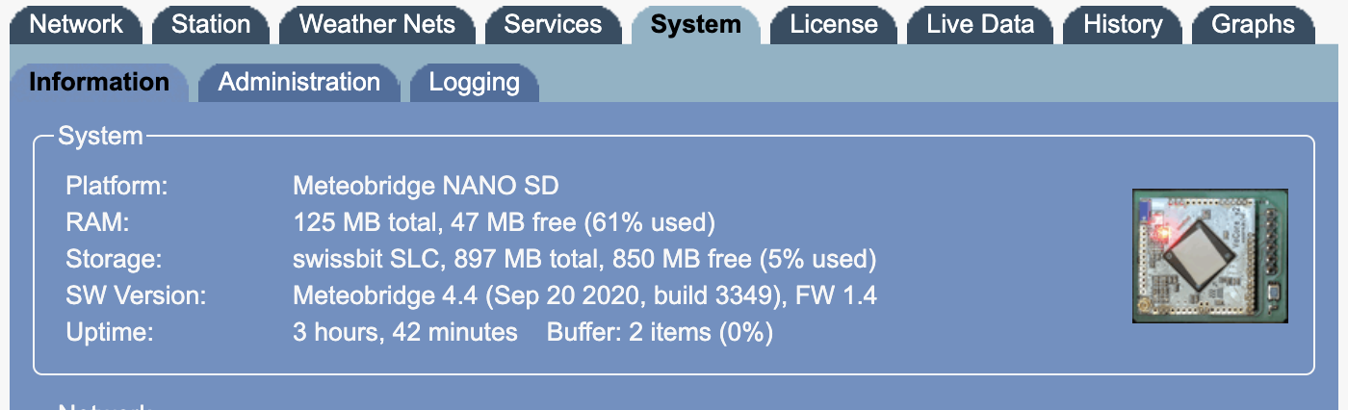Screen dimensions: 1348x410
Task: Go to the Weather Nets tab
Action: [x=377, y=24]
